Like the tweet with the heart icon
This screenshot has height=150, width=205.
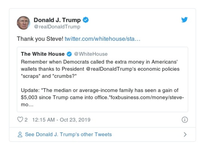tap(20, 120)
